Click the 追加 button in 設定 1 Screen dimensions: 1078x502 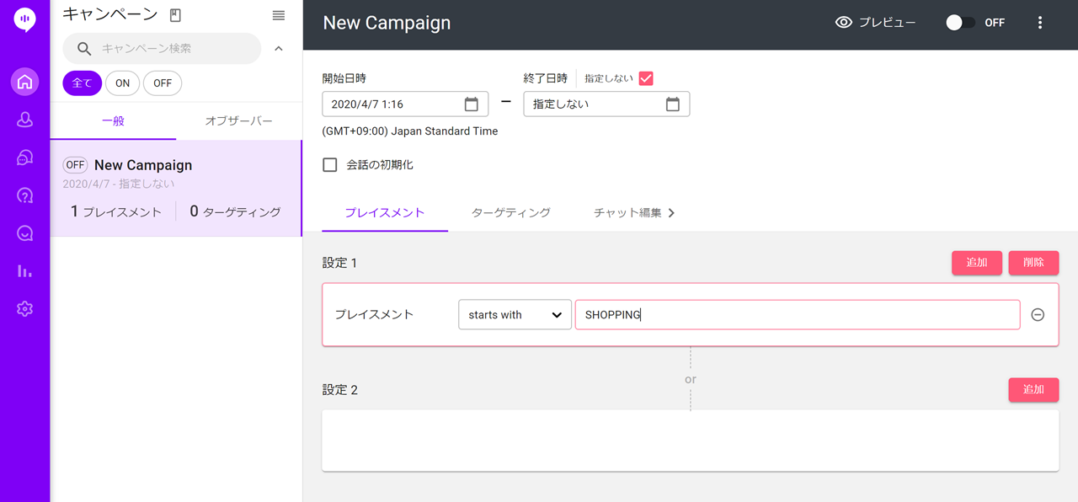point(977,263)
